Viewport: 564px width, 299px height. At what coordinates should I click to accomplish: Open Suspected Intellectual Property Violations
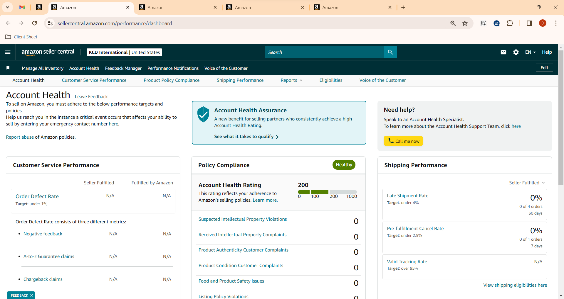coord(243,219)
